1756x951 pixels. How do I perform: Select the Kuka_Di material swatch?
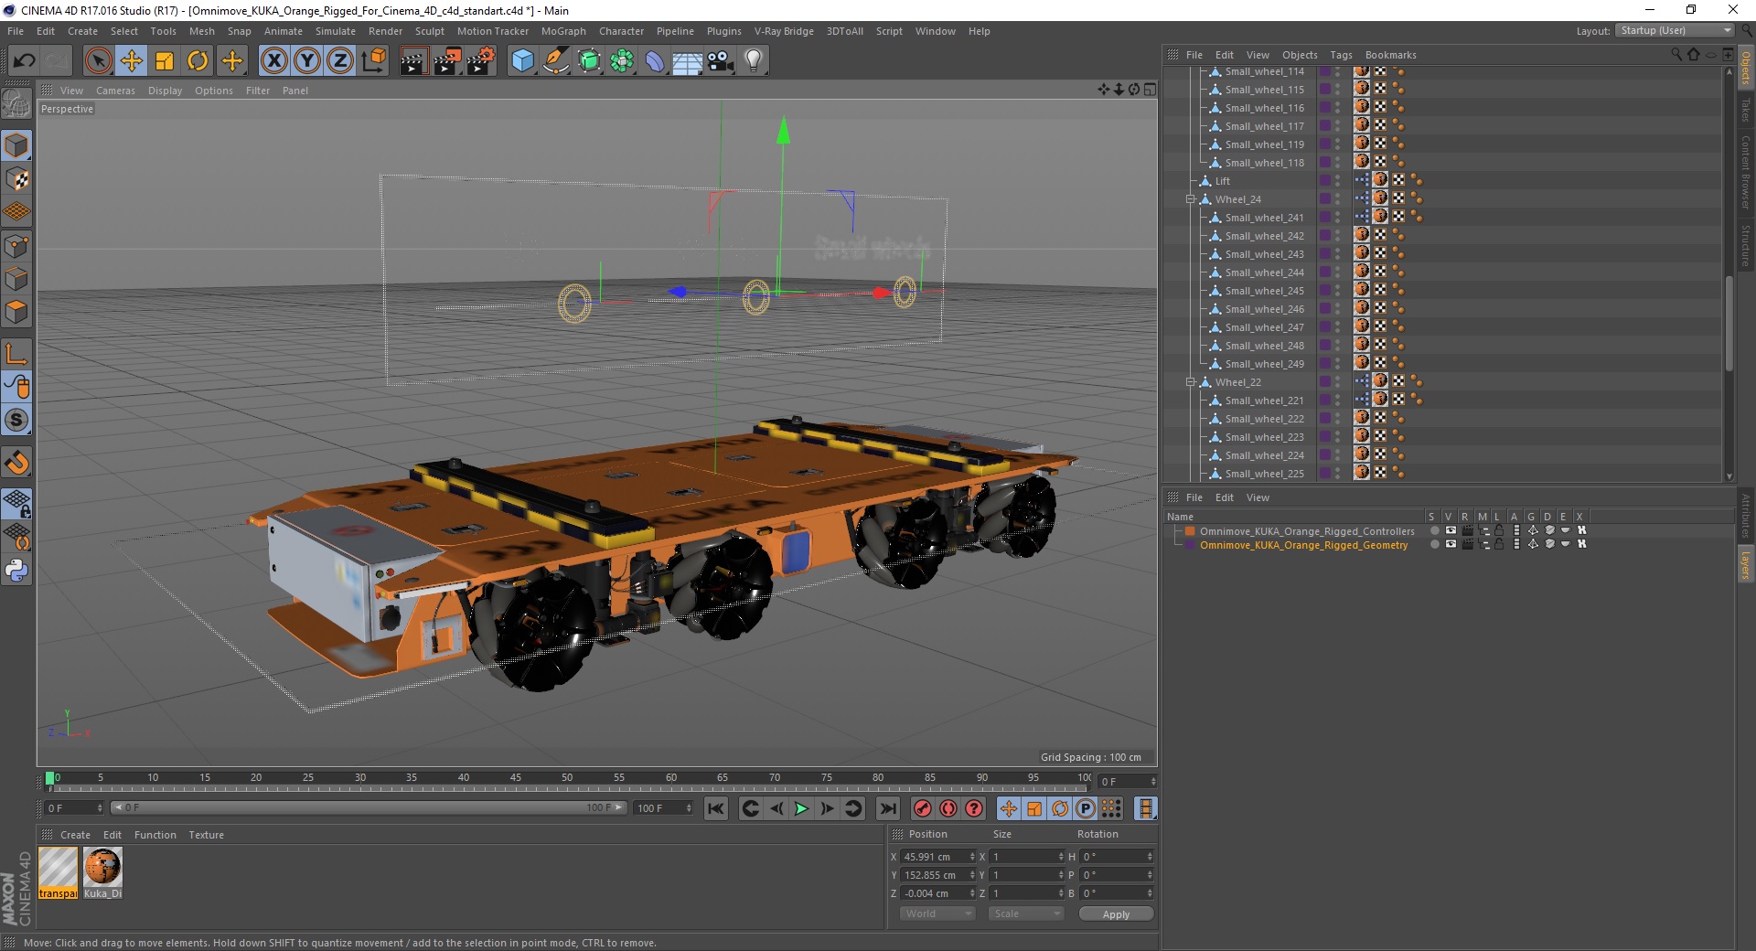click(x=102, y=872)
